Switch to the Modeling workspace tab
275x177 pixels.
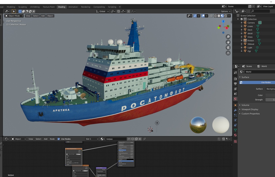click(x=11, y=7)
